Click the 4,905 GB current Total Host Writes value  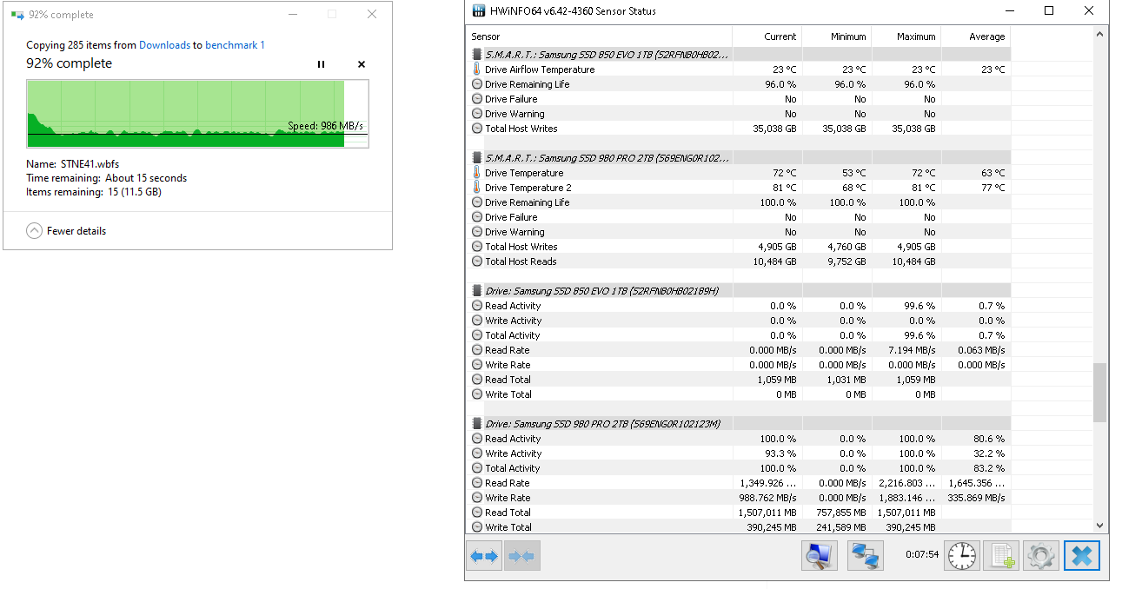coord(775,247)
